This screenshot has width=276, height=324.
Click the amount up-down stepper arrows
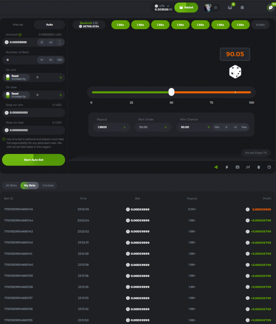point(60,42)
